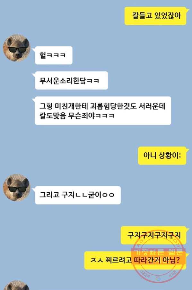The height and width of the screenshot is (290, 192).
Task: Click the sunglasses on the middle hyena avatar
Action: [17, 189]
